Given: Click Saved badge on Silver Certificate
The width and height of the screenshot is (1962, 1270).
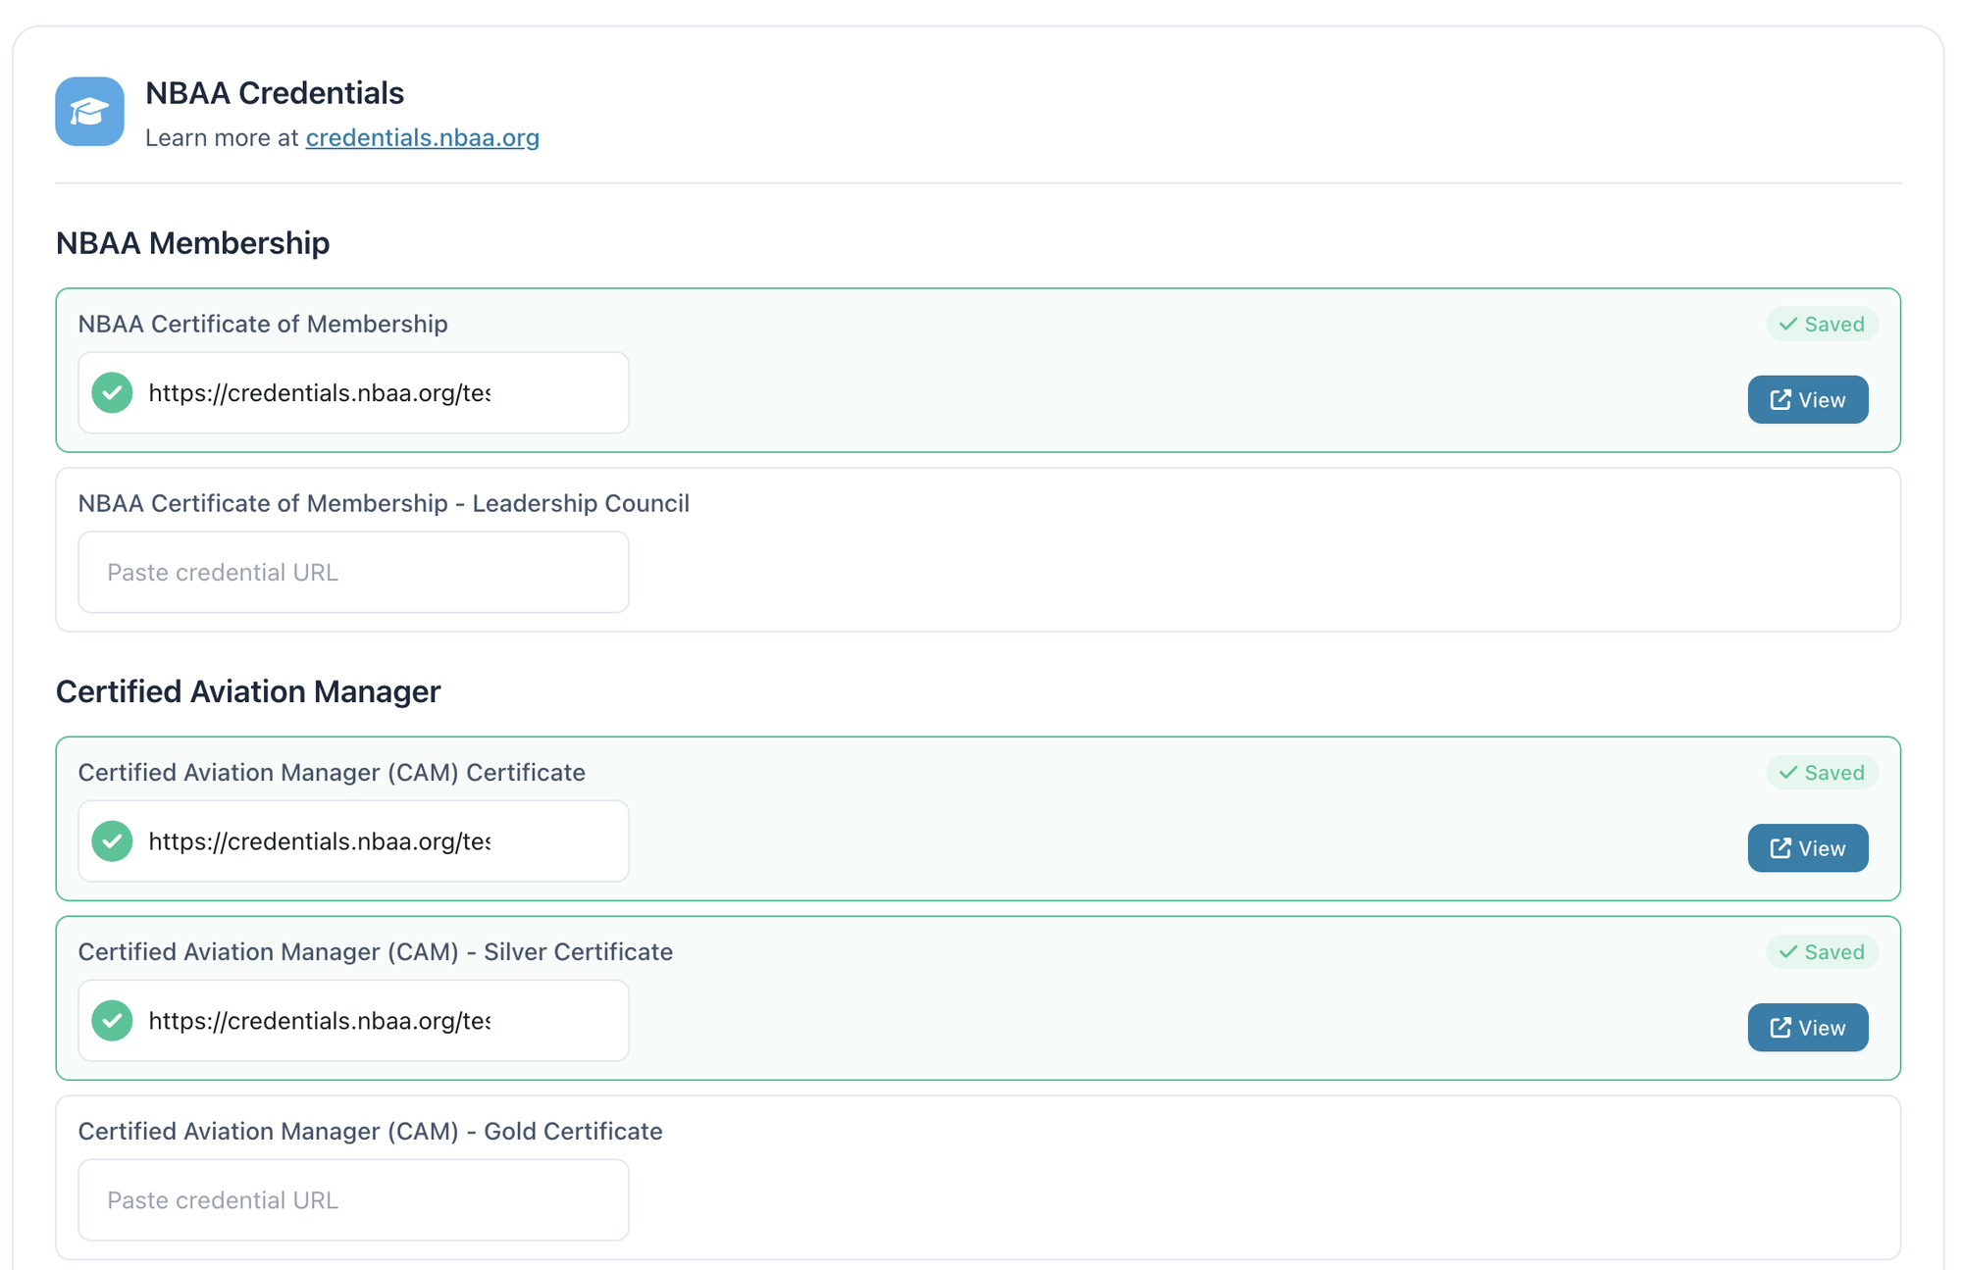Looking at the screenshot, I should pos(1822,952).
